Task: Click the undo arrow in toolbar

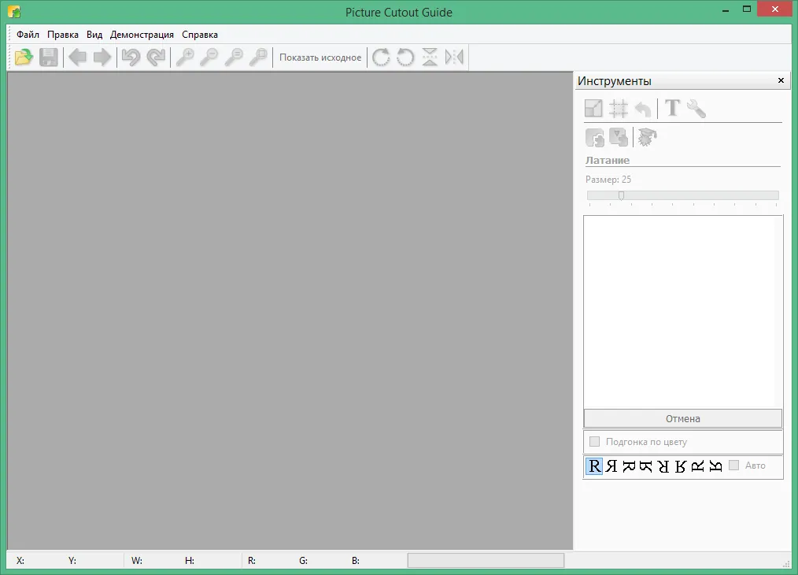Action: pyautogui.click(x=131, y=57)
